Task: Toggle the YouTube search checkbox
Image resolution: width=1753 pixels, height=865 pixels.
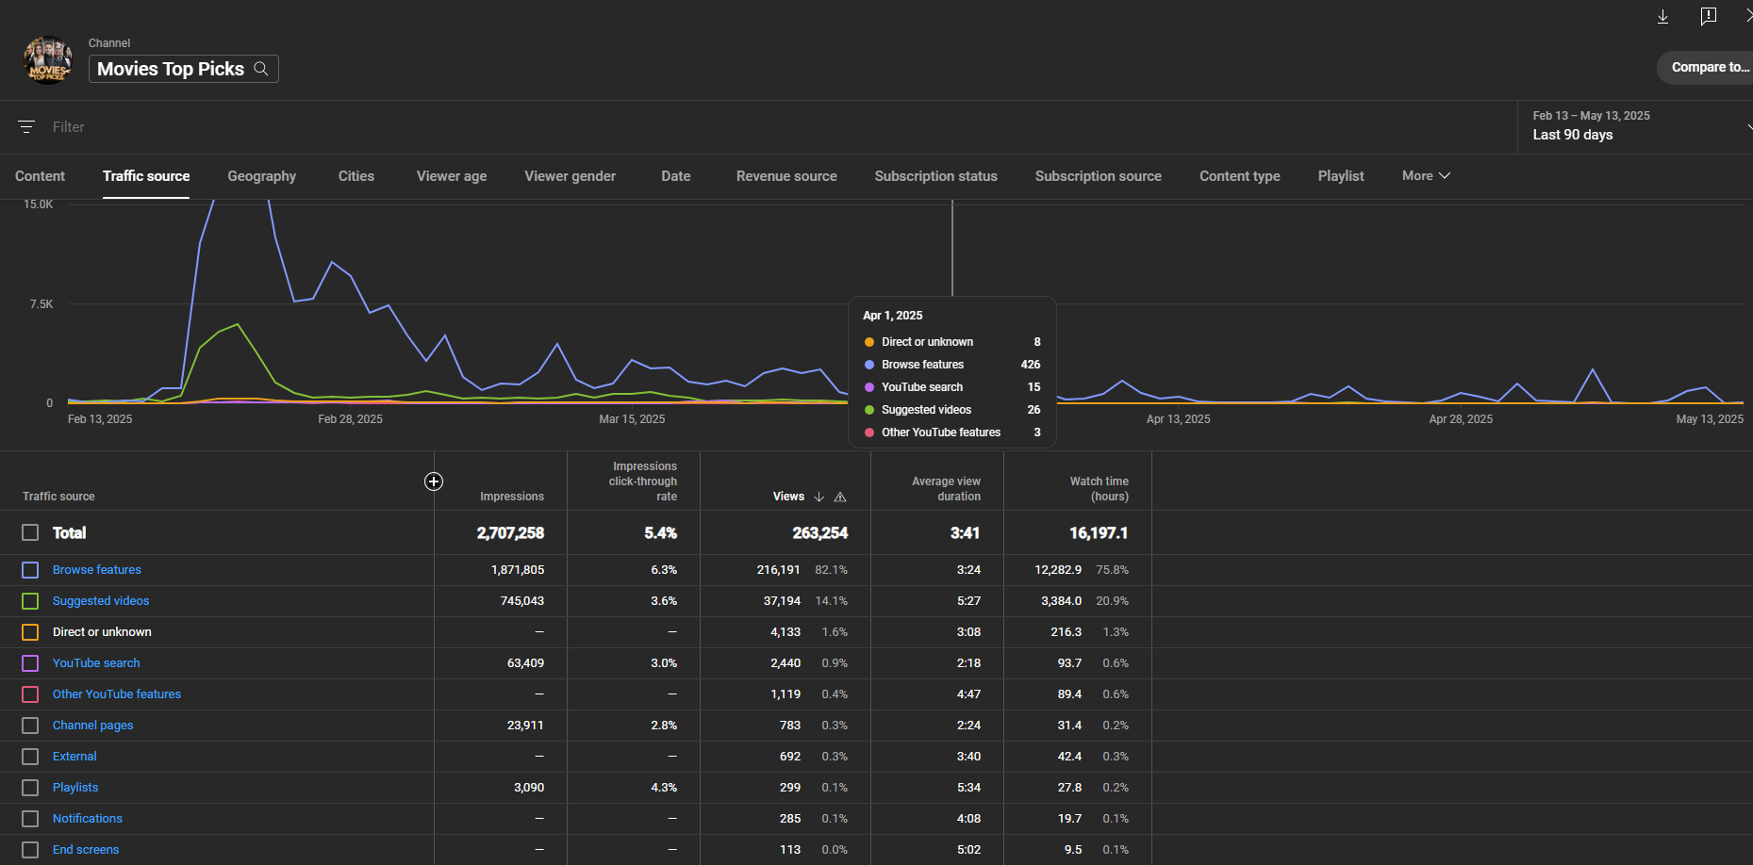Action: 30,663
